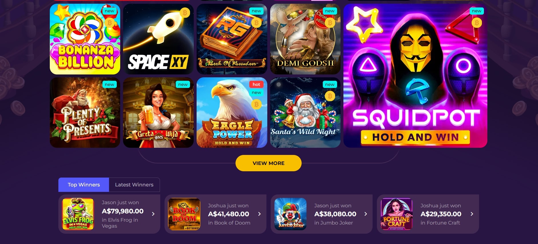Open the Demi Gods II game
538x244 pixels.
(x=305, y=39)
